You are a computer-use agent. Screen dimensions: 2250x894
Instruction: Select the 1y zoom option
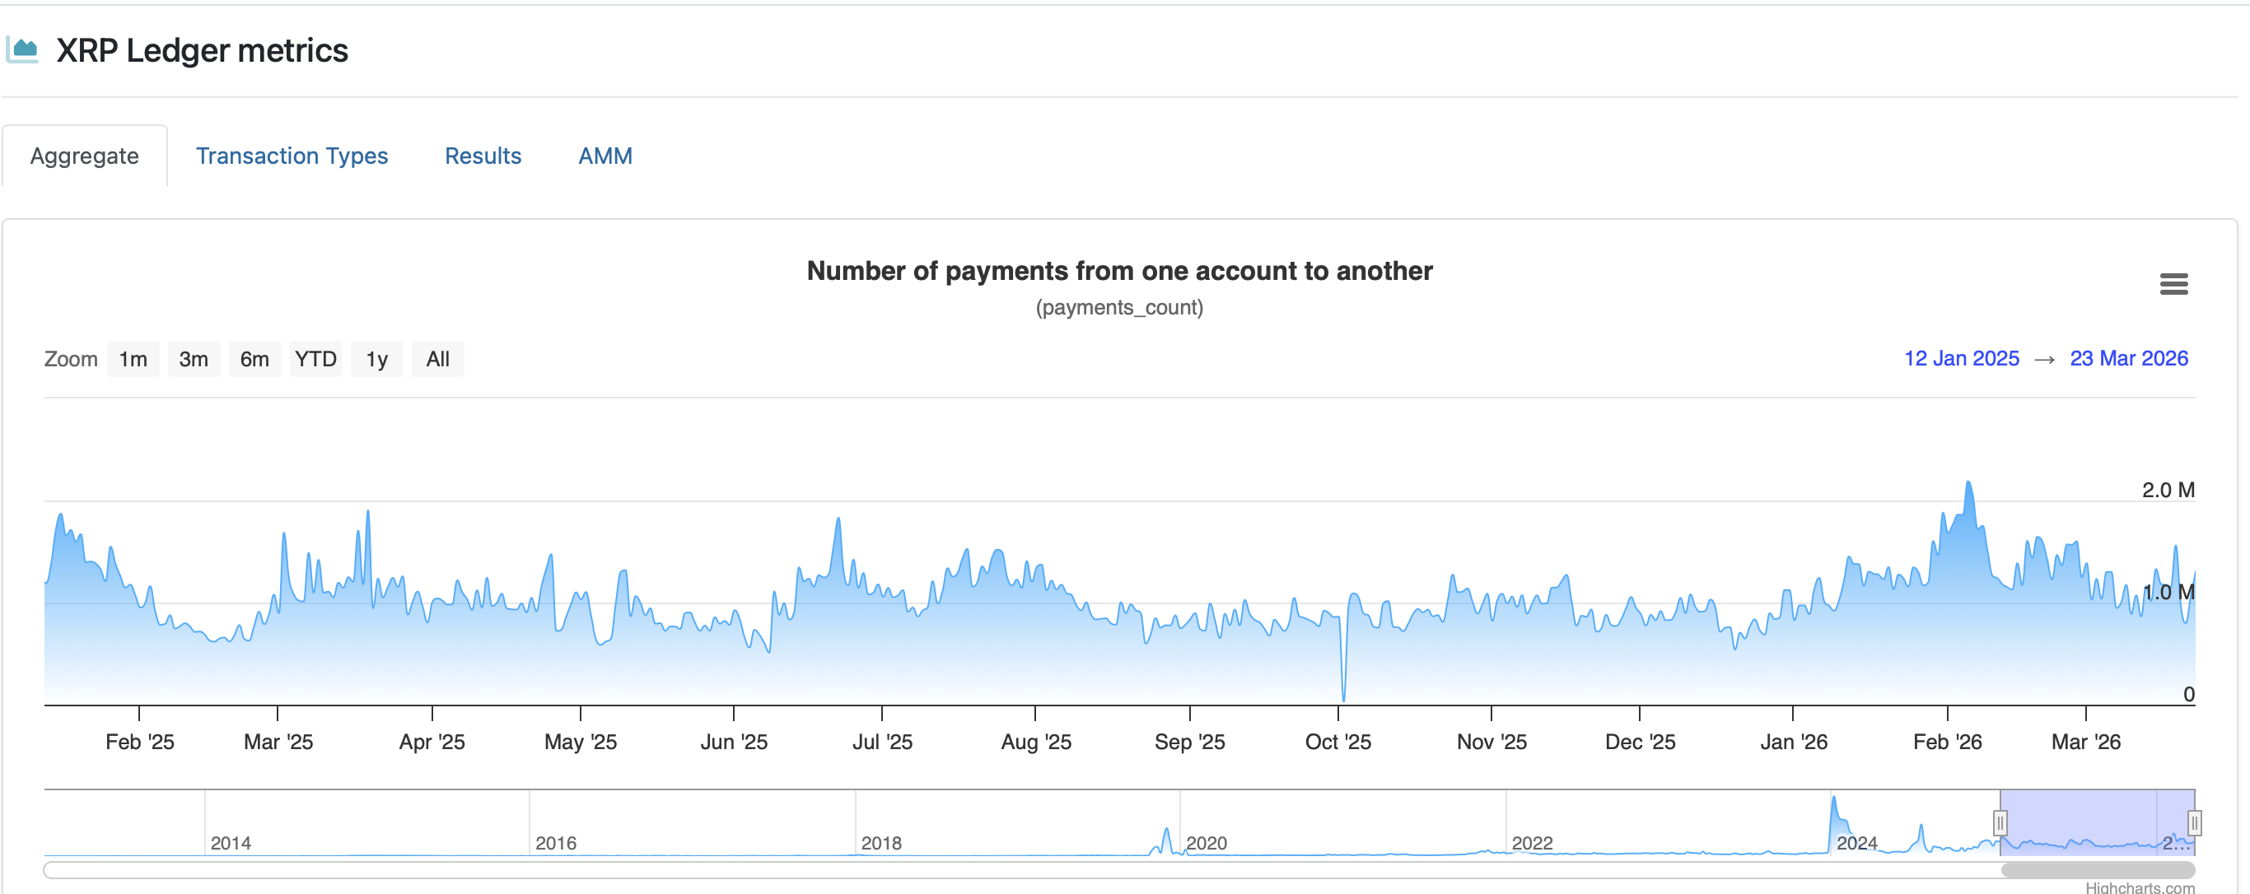pyautogui.click(x=376, y=358)
